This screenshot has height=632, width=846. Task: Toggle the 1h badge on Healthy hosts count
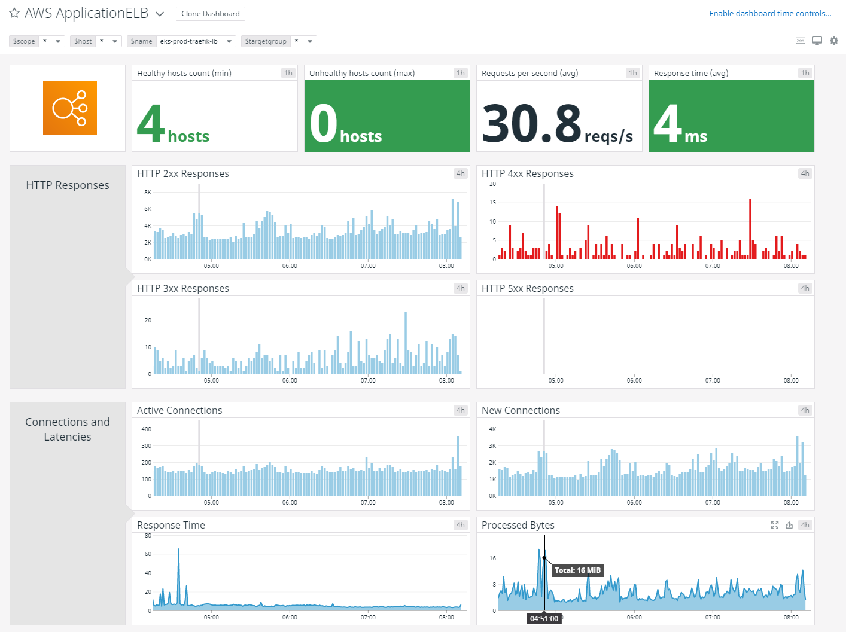click(288, 72)
